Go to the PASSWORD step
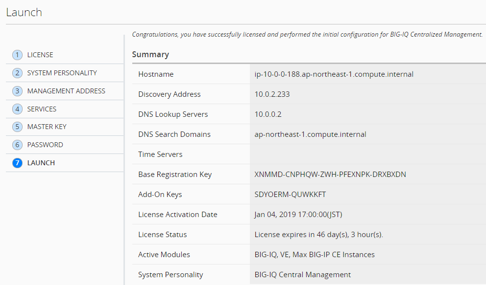The image size is (486, 285). (x=45, y=145)
